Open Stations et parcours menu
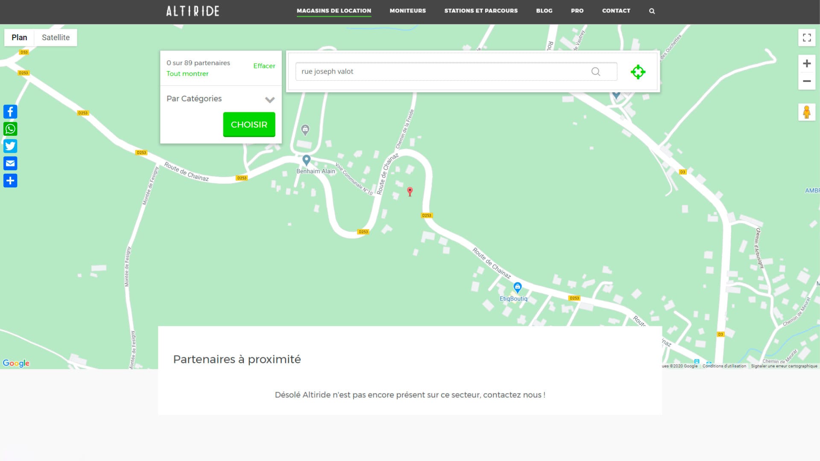 tap(481, 11)
